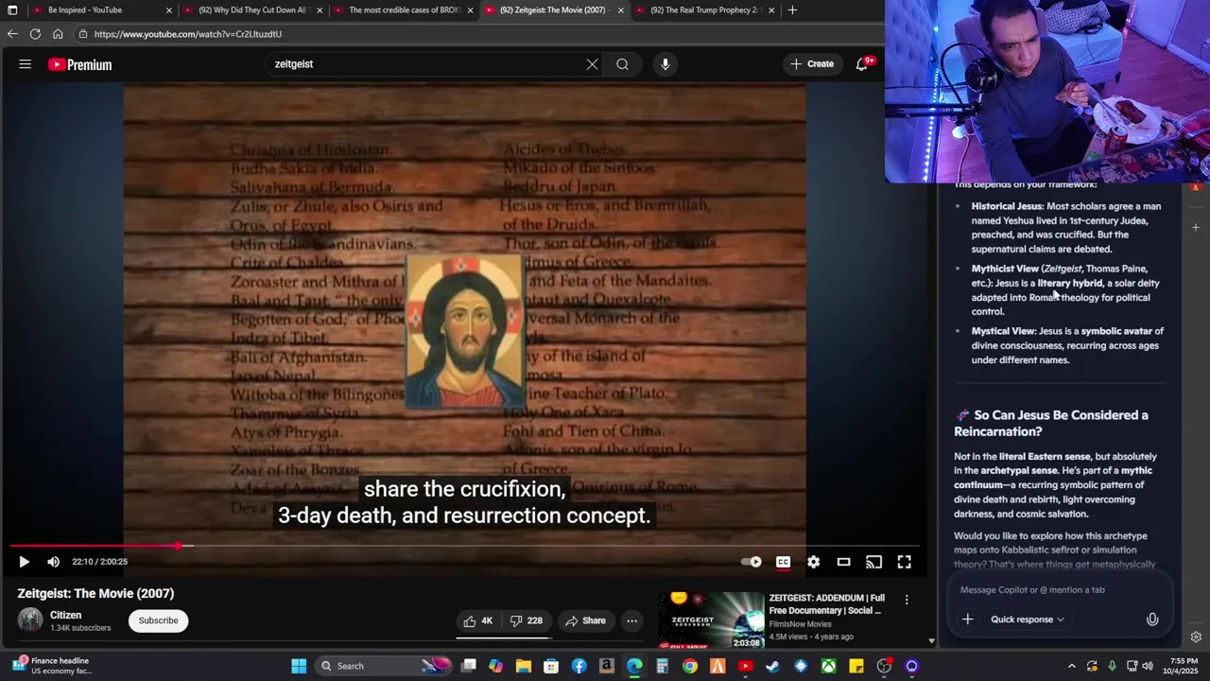The image size is (1210, 681).
Task: Go back to the previous page
Action: pyautogui.click(x=12, y=34)
